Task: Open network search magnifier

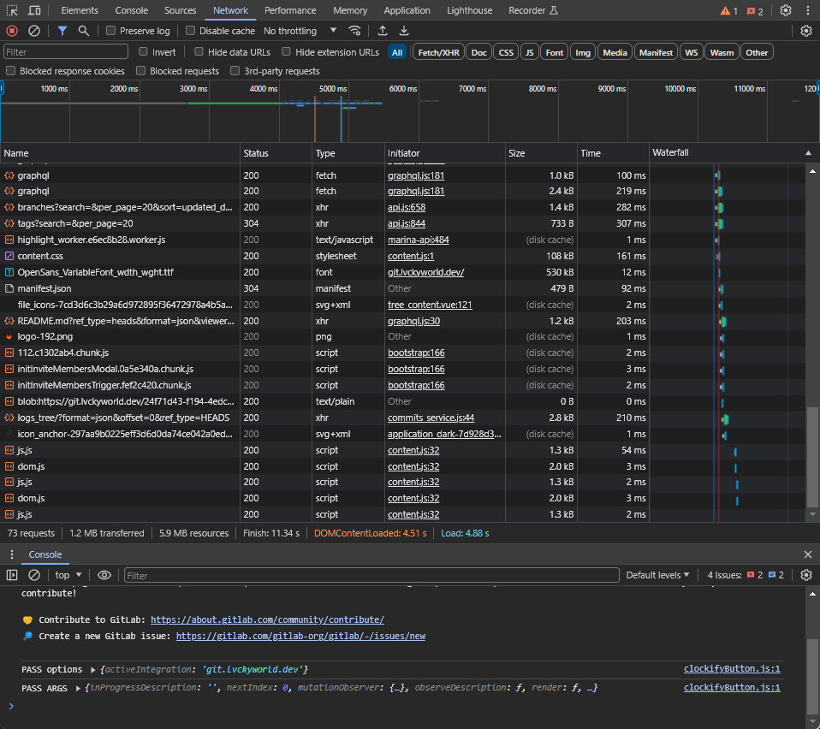Action: [83, 31]
